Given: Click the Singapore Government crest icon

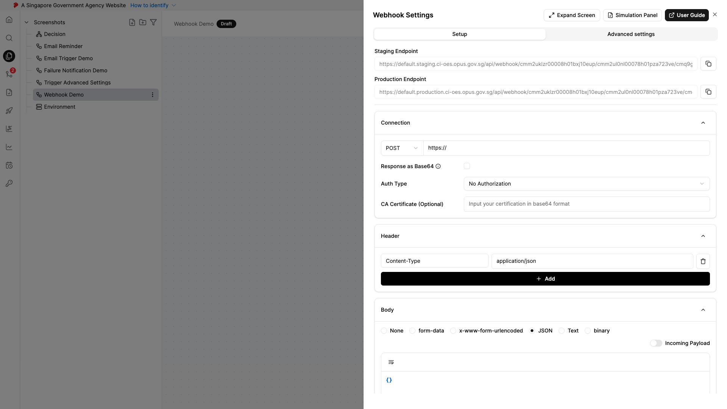Looking at the screenshot, I should coord(16,5).
